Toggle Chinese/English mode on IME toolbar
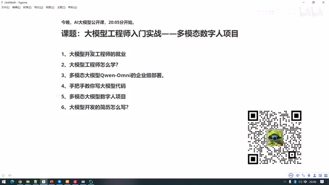Image resolution: width=329 pixels, height=185 pixels. pos(298,175)
